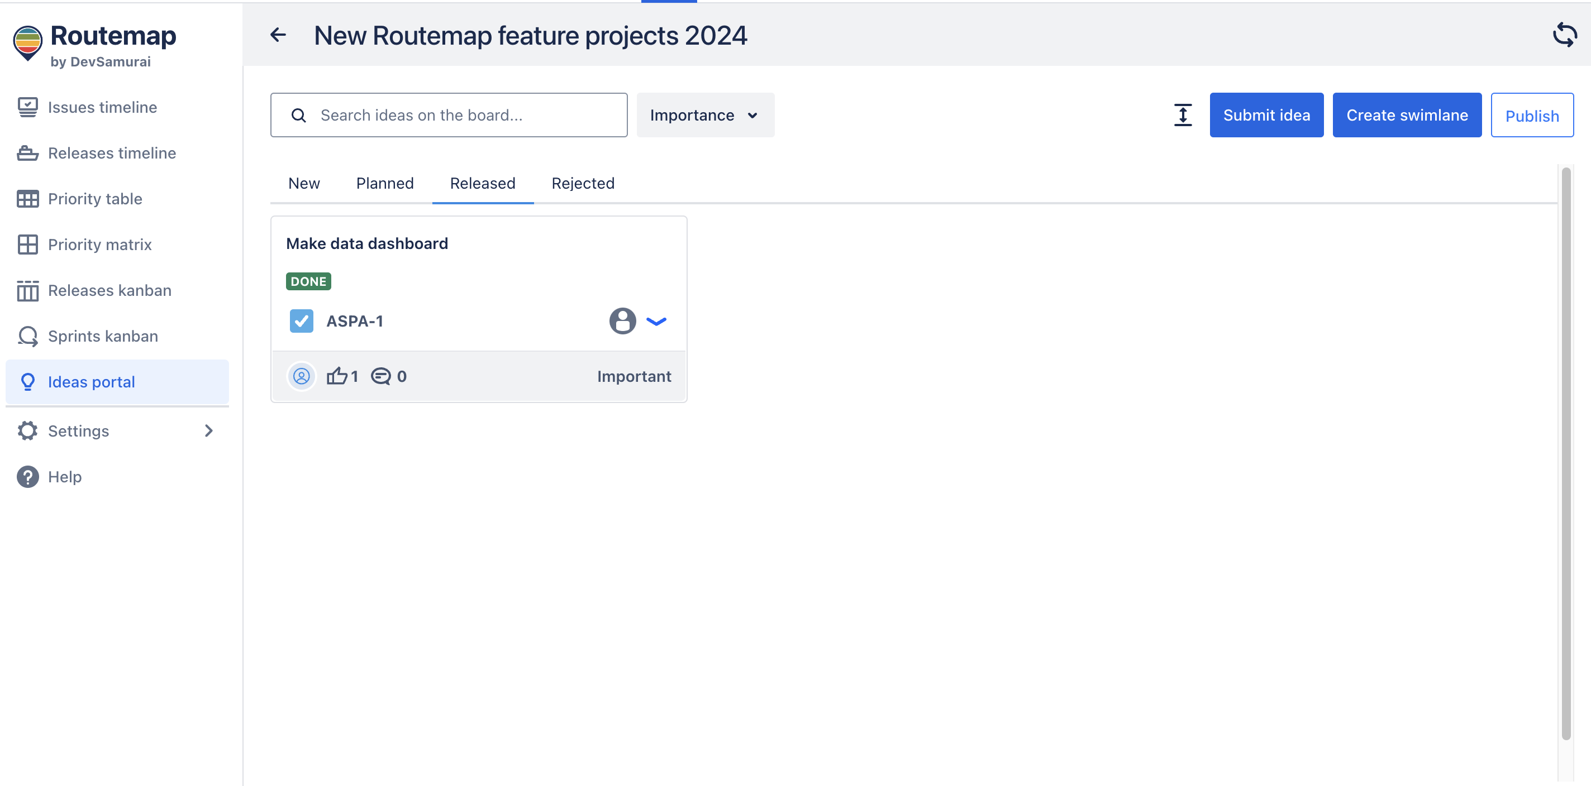Screen dimensions: 1591x786
Task: Click the vertical scrollbar on board
Action: coord(1566,453)
